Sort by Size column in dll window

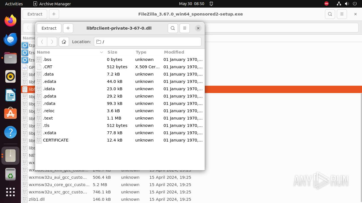119,52
